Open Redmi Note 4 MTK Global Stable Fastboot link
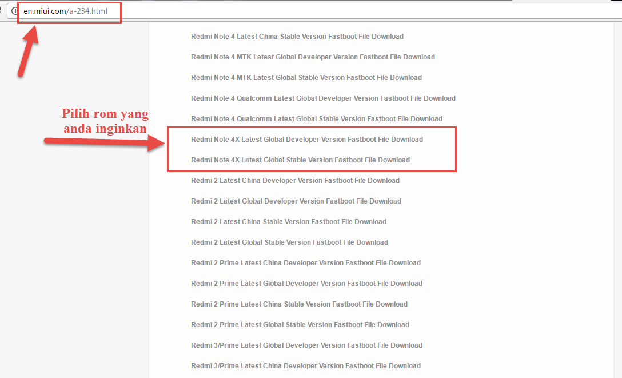The width and height of the screenshot is (622, 378). (x=306, y=78)
